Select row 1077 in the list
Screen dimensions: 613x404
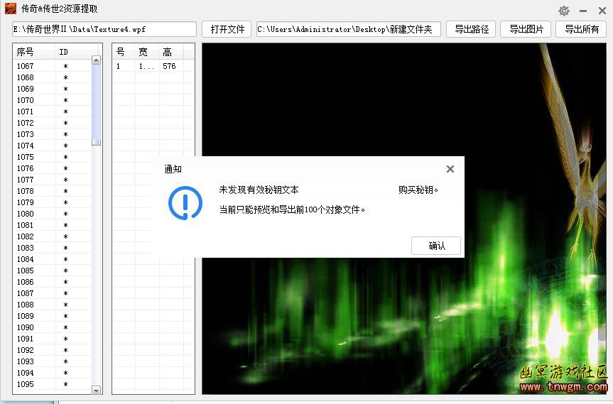click(x=52, y=180)
